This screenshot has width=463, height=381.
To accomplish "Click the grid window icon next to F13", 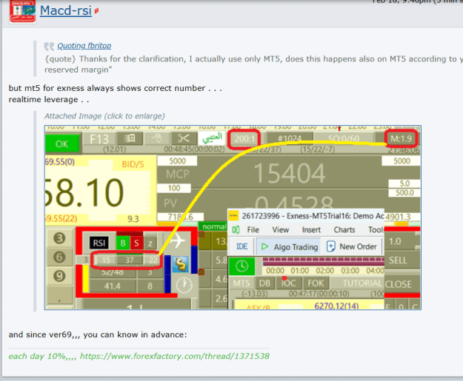I will [x=130, y=138].
